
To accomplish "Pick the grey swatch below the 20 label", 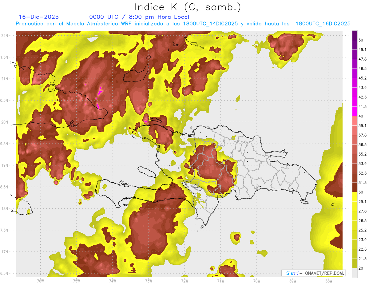I will [x=355, y=273].
